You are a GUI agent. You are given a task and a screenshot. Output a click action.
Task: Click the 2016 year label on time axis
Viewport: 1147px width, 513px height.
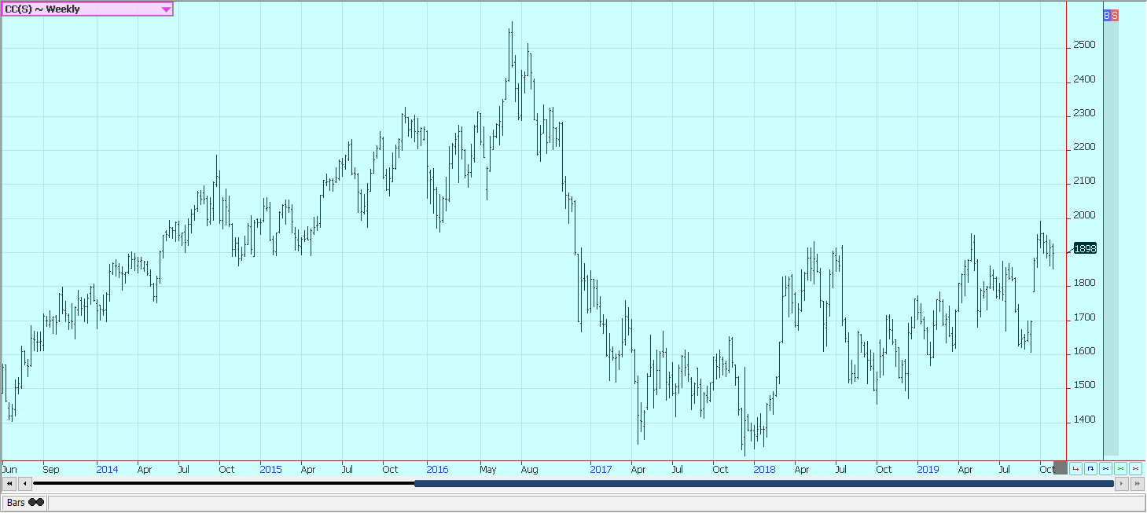[x=437, y=470]
